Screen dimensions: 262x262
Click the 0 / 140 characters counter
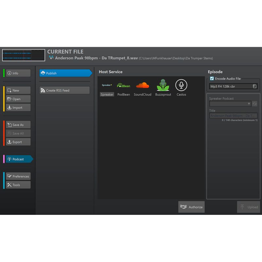(x=240, y=120)
